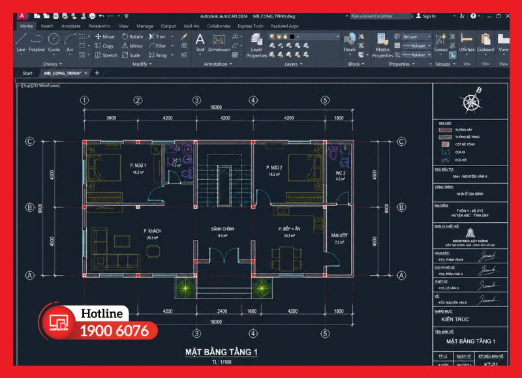Open the Array dropdown arrow
The width and height of the screenshot is (522, 378).
(172, 55)
